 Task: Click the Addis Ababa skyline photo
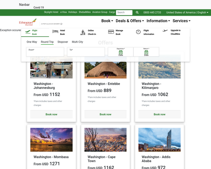tap(159, 140)
